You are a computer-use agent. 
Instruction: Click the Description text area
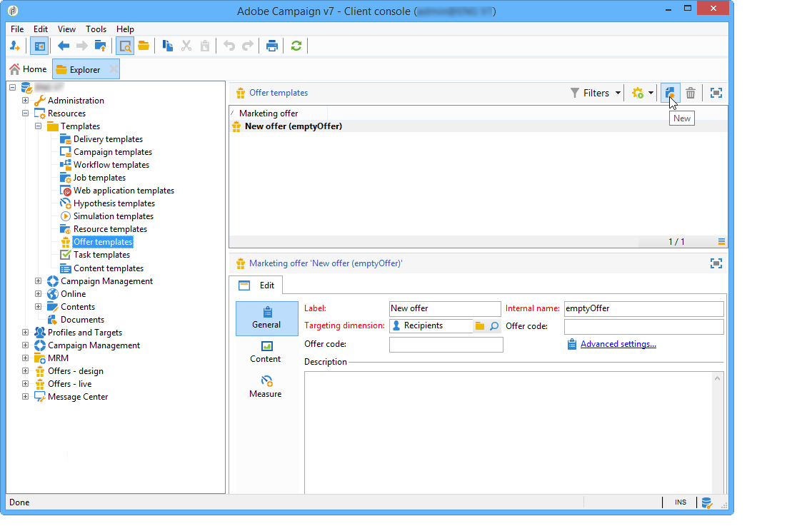[508, 433]
